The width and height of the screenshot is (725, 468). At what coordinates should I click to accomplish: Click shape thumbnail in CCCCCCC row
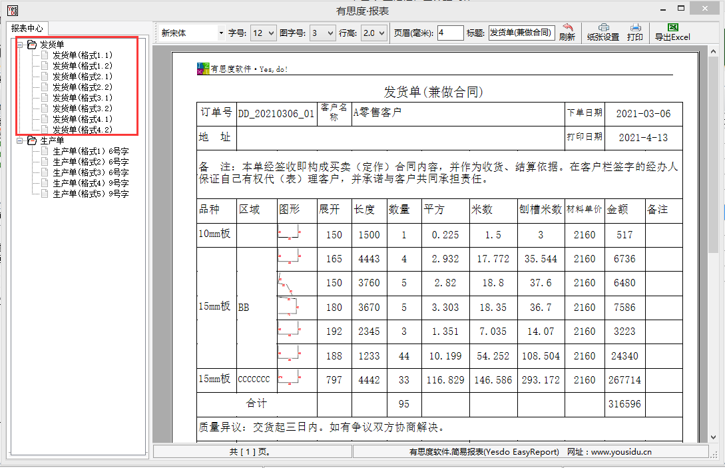click(x=290, y=377)
